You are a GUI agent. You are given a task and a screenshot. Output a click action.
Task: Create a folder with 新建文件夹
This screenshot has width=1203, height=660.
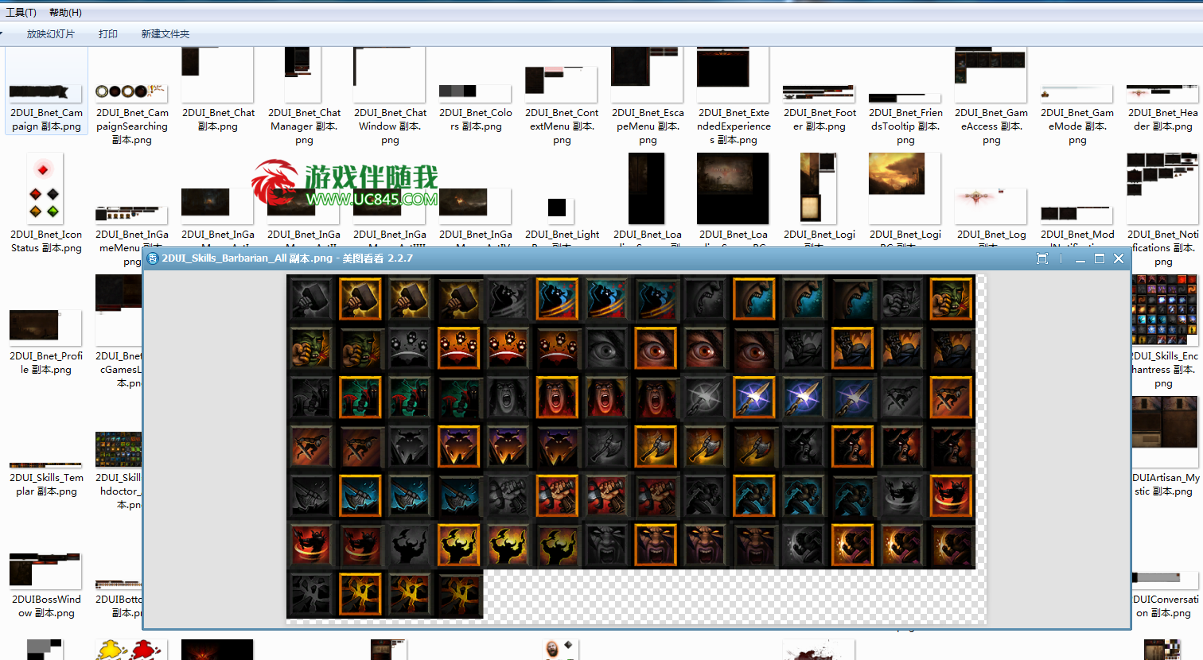click(x=165, y=34)
